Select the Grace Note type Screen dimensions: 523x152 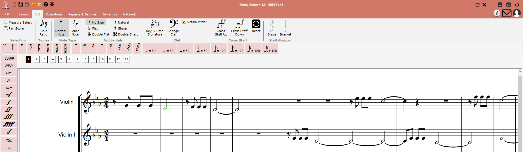click(x=75, y=28)
